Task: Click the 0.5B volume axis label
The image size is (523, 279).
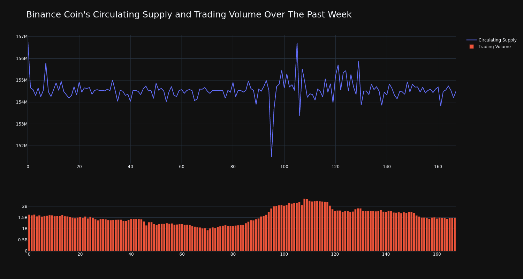Action: [23, 240]
